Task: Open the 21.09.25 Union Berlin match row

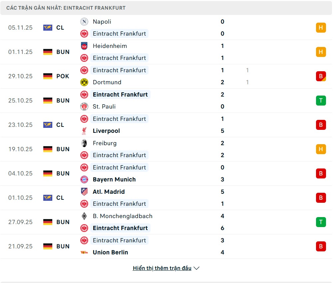Action: (x=166, y=246)
